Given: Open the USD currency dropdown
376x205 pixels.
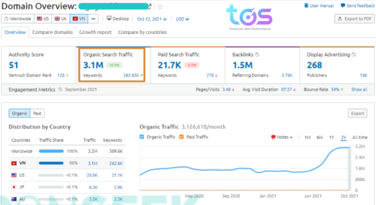Looking at the screenshot, I should 182,19.
